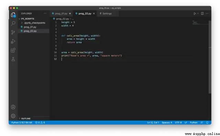Select Python 3.10.1 64-bit interpreter
220x136 pixels.
22,122
